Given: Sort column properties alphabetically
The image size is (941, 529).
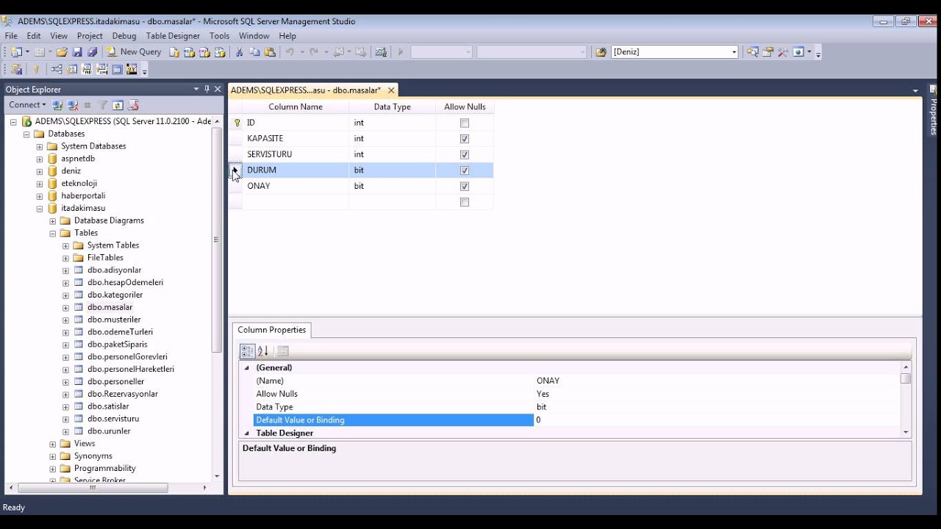Looking at the screenshot, I should coord(263,351).
